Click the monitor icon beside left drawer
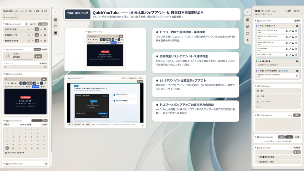 point(56,33)
